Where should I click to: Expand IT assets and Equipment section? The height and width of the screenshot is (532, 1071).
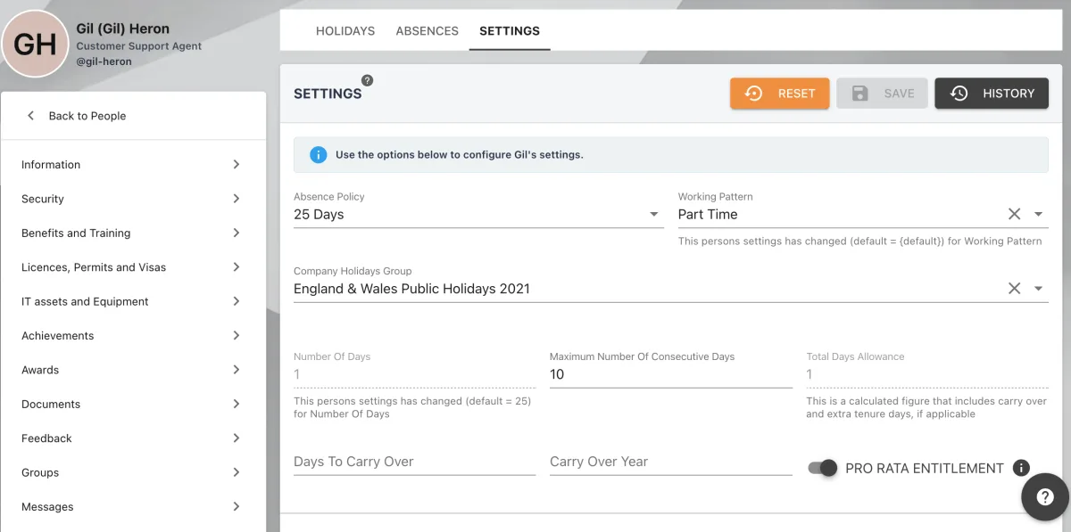(x=133, y=301)
